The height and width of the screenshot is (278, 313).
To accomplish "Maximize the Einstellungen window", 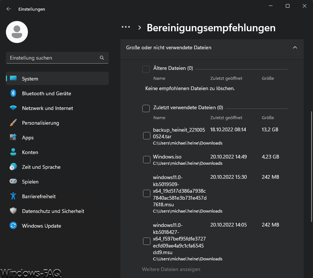I will pos(288,6).
